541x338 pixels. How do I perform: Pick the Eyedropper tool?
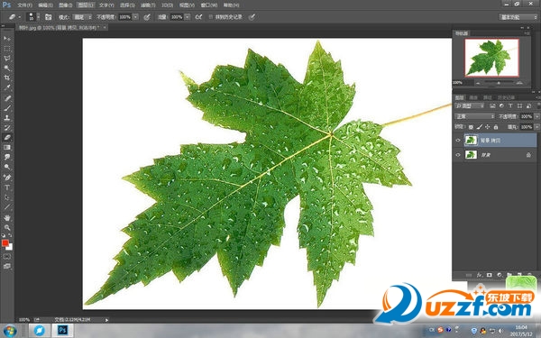[x=7, y=87]
